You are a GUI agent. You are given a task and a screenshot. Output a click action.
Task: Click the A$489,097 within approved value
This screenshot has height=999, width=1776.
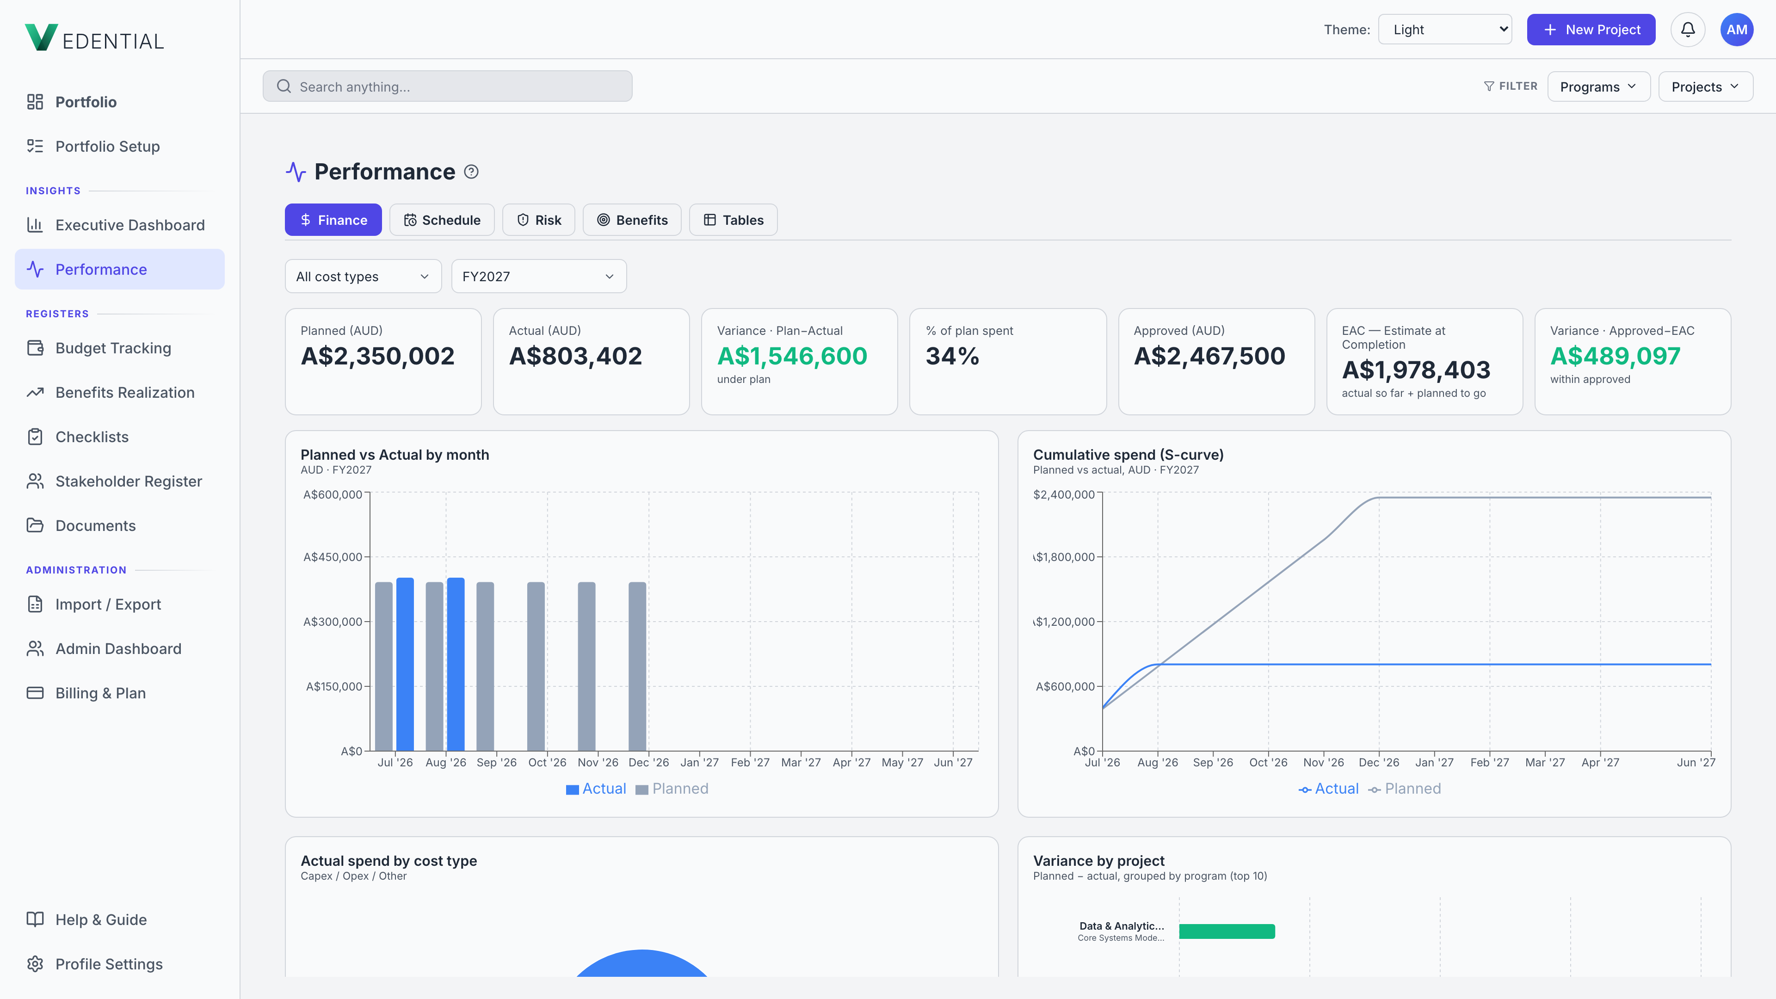coord(1616,356)
